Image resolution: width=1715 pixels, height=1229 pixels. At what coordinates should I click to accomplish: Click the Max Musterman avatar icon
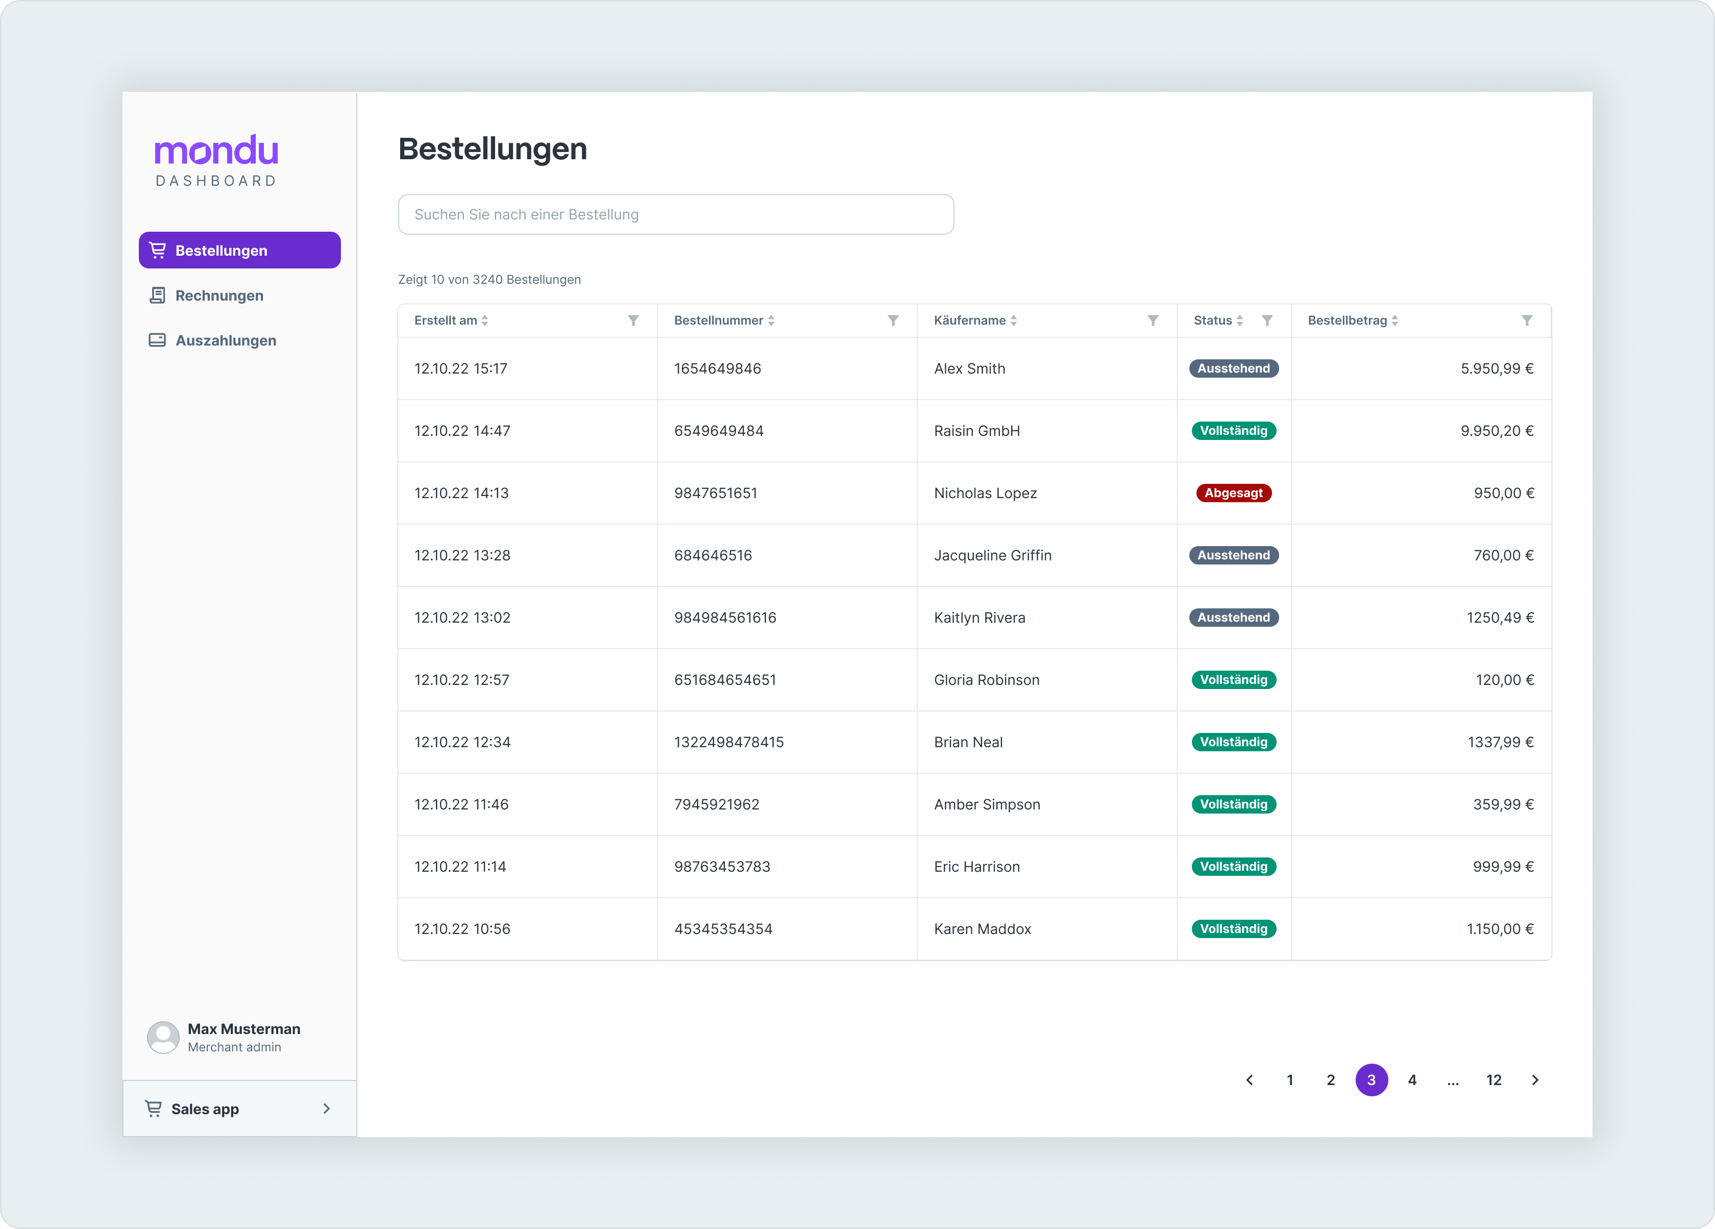click(163, 1038)
